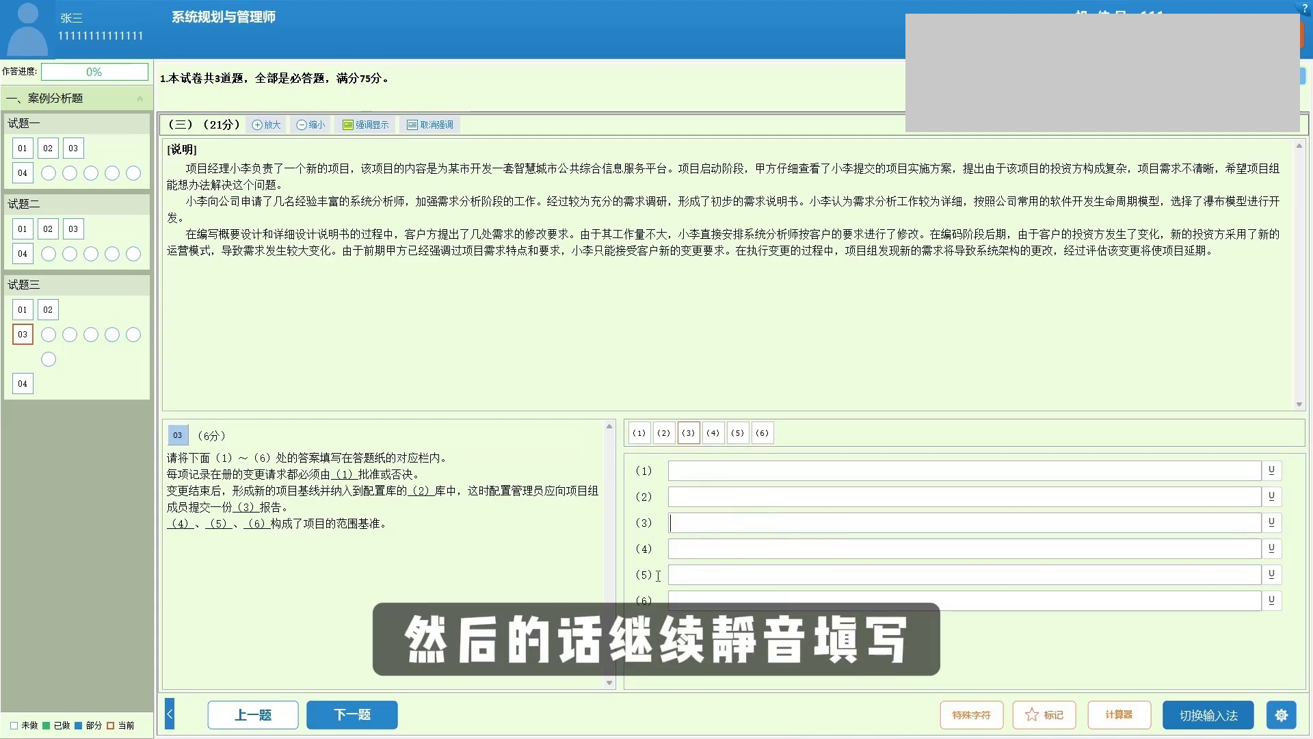Collapse the 案例分析题 section

[x=140, y=99]
